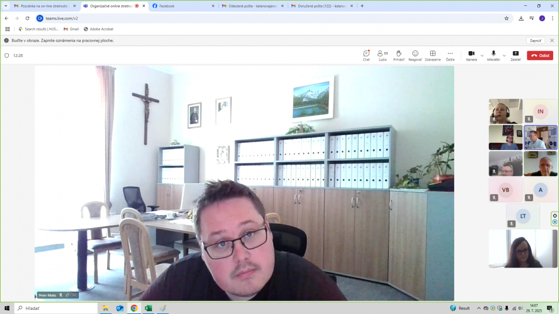559x314 pixels.
Task: Open the Chat panel
Action: pos(366,56)
